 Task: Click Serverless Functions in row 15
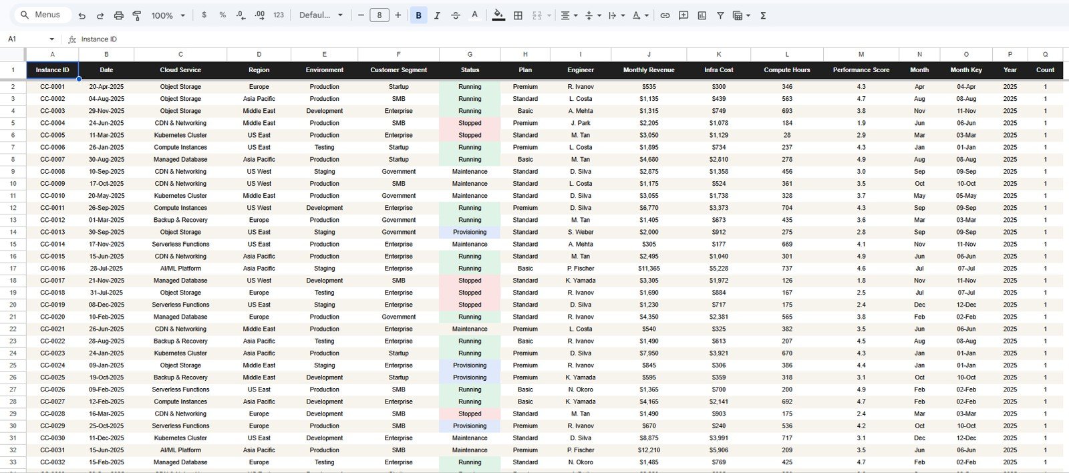click(x=180, y=244)
